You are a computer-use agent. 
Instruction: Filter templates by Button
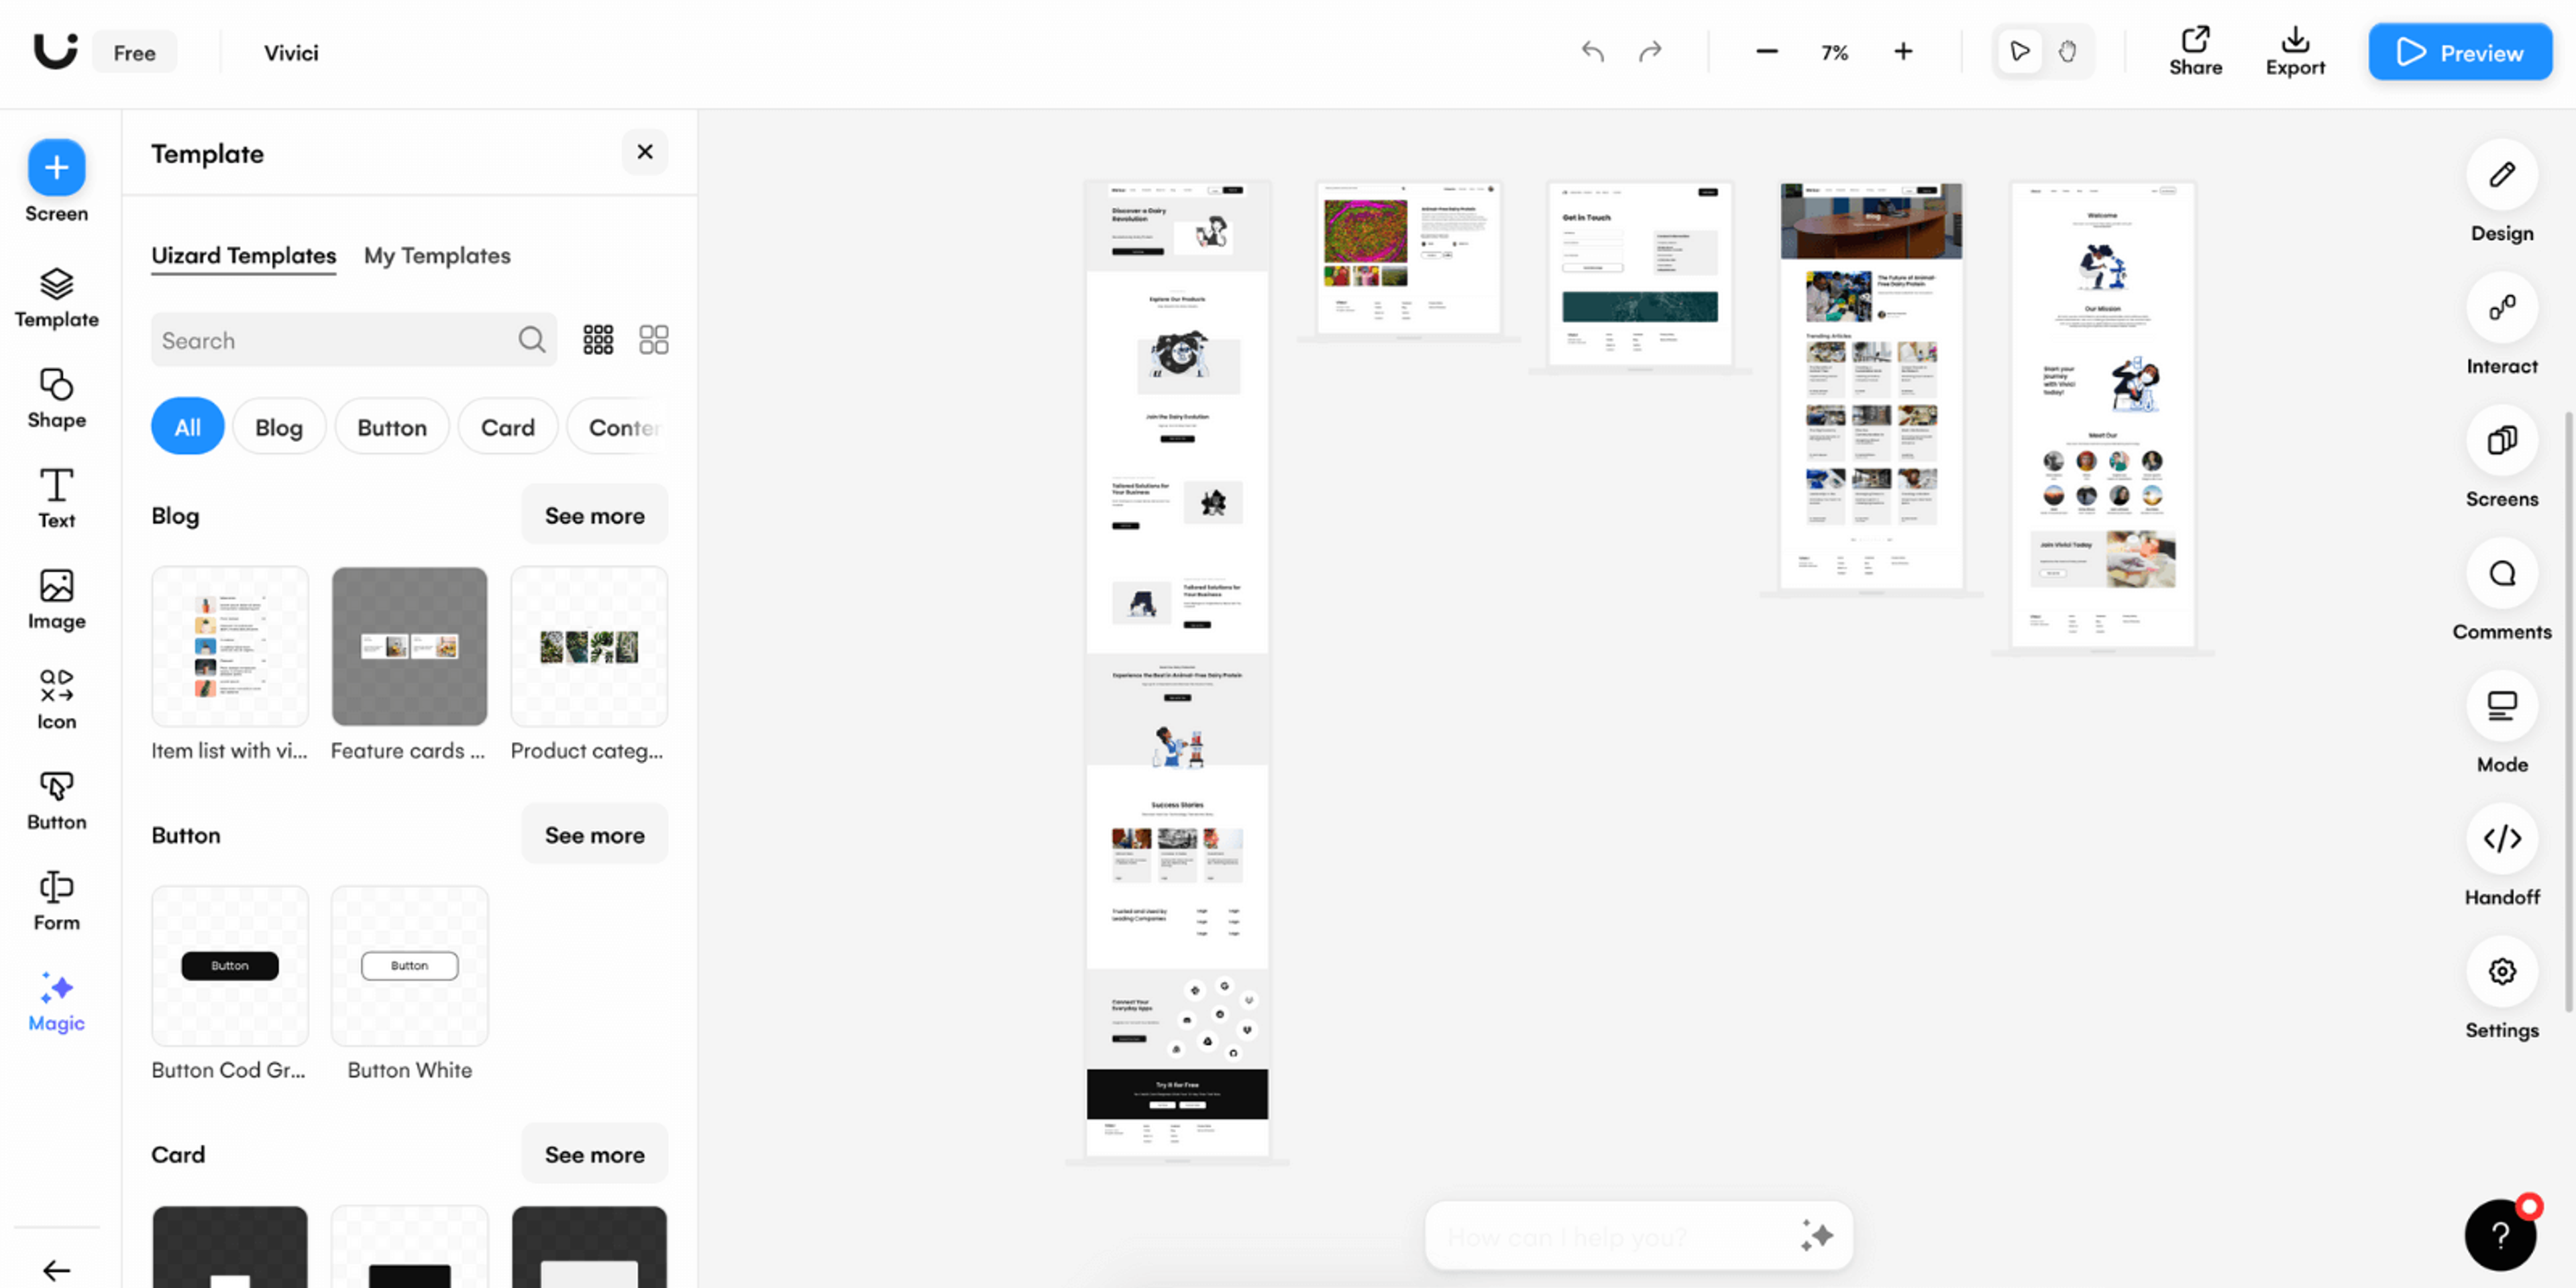(391, 427)
